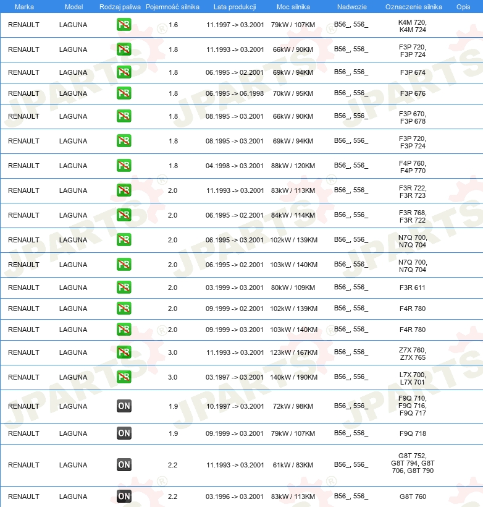Click the ON diesel icon for F9Q 718
483x507 pixels.
click(x=124, y=433)
